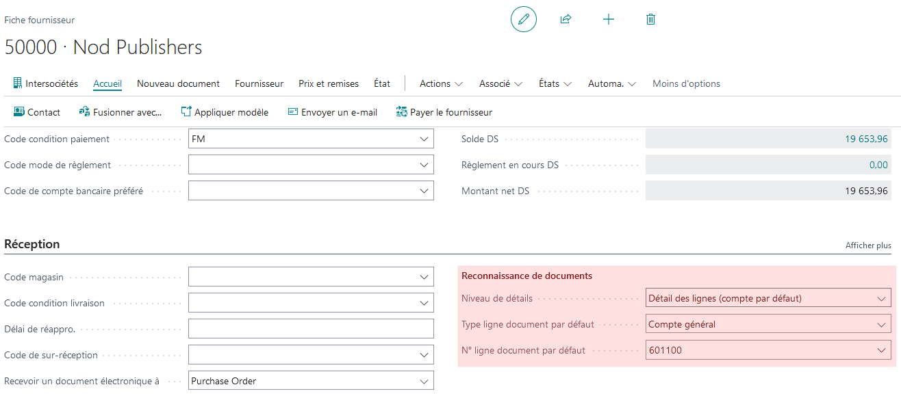Viewport: 901px width, 413px height.
Task: Click Solde DS value 19 653,96
Action: coord(866,139)
